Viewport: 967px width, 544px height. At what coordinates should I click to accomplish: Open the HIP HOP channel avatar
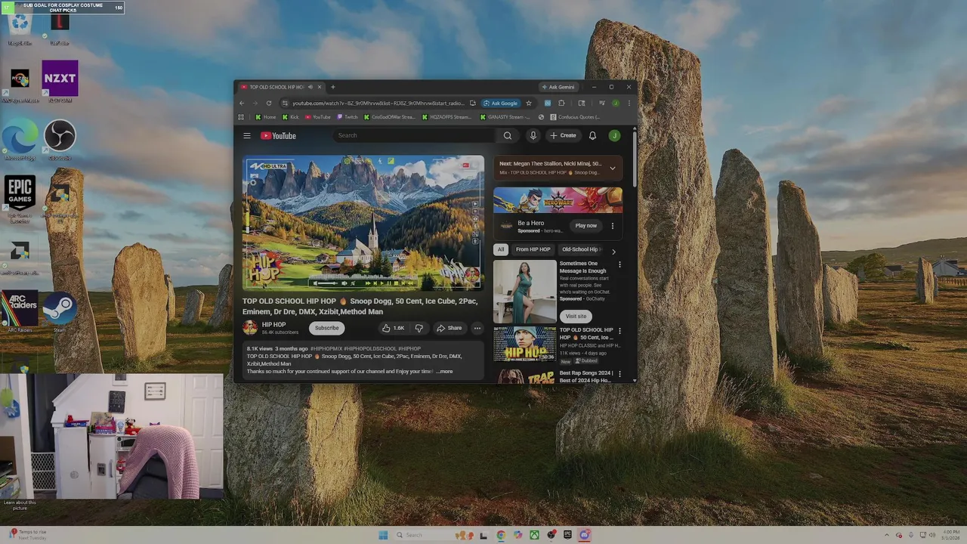(250, 328)
